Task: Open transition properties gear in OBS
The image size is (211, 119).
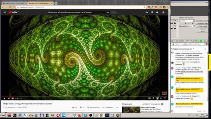Action: click(x=193, y=23)
